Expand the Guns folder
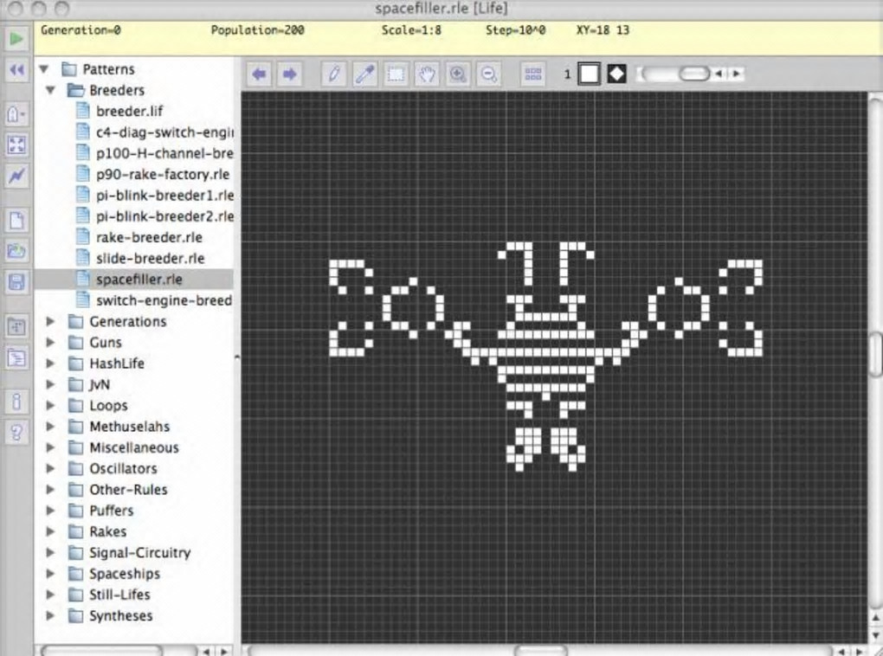The image size is (883, 656). [x=51, y=343]
